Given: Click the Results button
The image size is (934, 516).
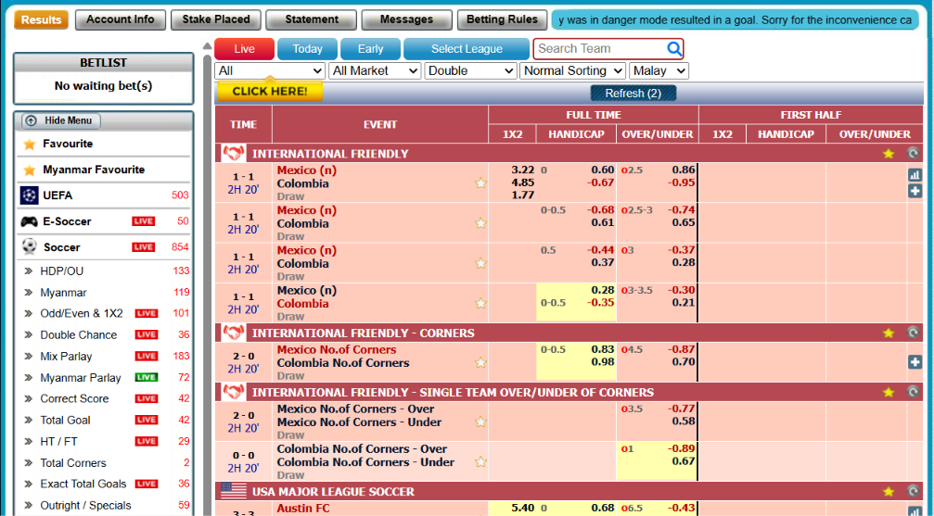Looking at the screenshot, I should click(41, 19).
